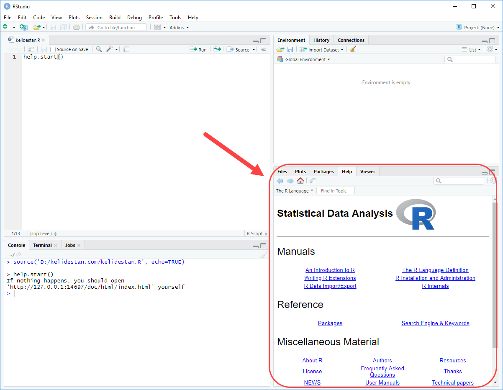The image size is (503, 390).
Task: Click the Find in Topic field
Action: (336, 191)
